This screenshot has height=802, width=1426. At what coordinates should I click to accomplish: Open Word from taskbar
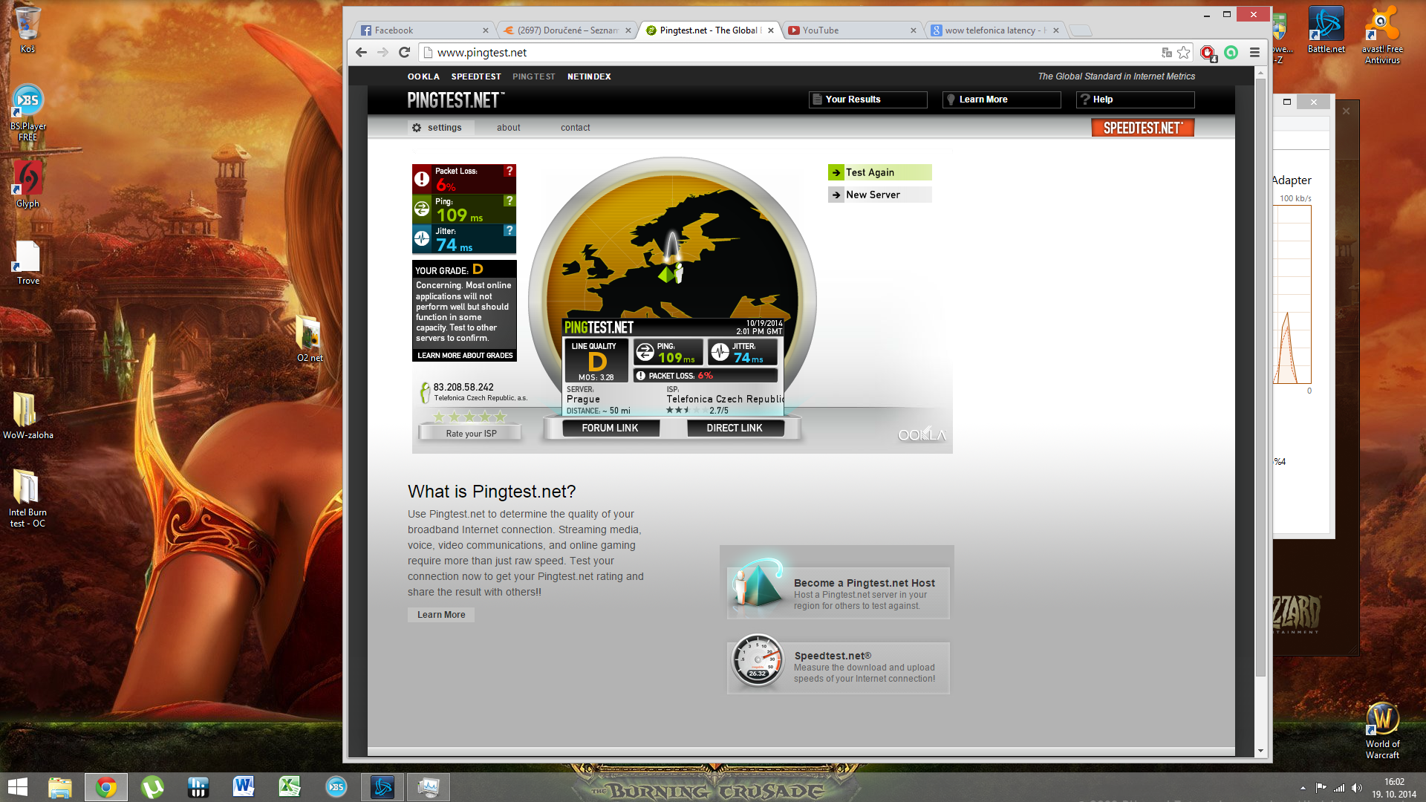[x=244, y=787]
